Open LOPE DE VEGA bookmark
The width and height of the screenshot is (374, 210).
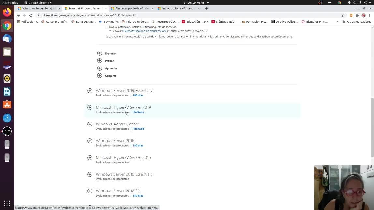(83, 22)
